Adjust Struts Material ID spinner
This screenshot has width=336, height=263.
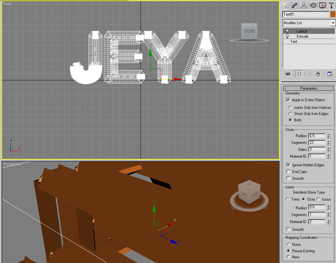pyautogui.click(x=328, y=156)
